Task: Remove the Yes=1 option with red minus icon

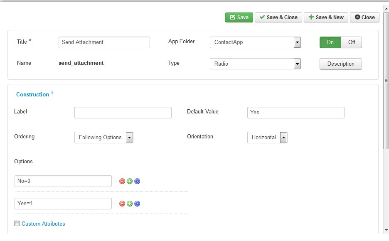Action: pos(122,204)
